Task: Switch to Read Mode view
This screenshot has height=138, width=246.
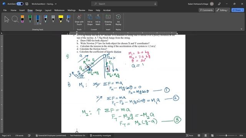Action: (x=199, y=135)
